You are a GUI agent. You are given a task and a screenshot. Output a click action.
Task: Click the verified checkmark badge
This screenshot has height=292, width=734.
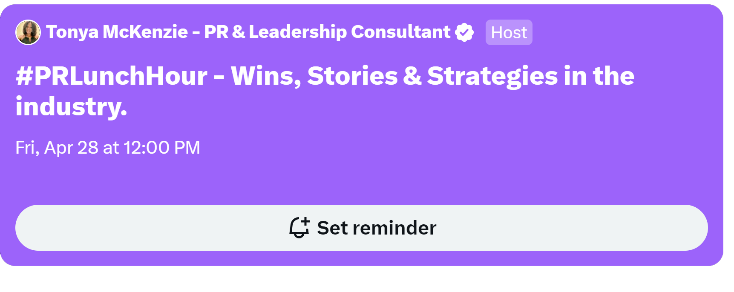click(464, 32)
